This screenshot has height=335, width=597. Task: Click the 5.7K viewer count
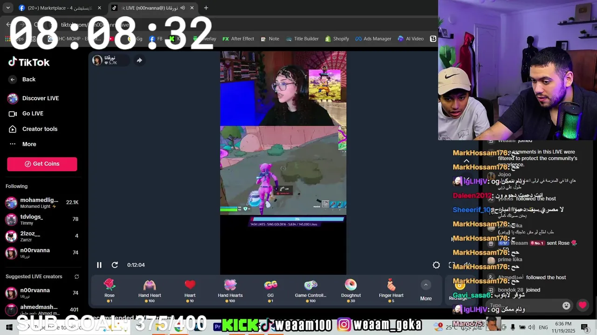[111, 63]
